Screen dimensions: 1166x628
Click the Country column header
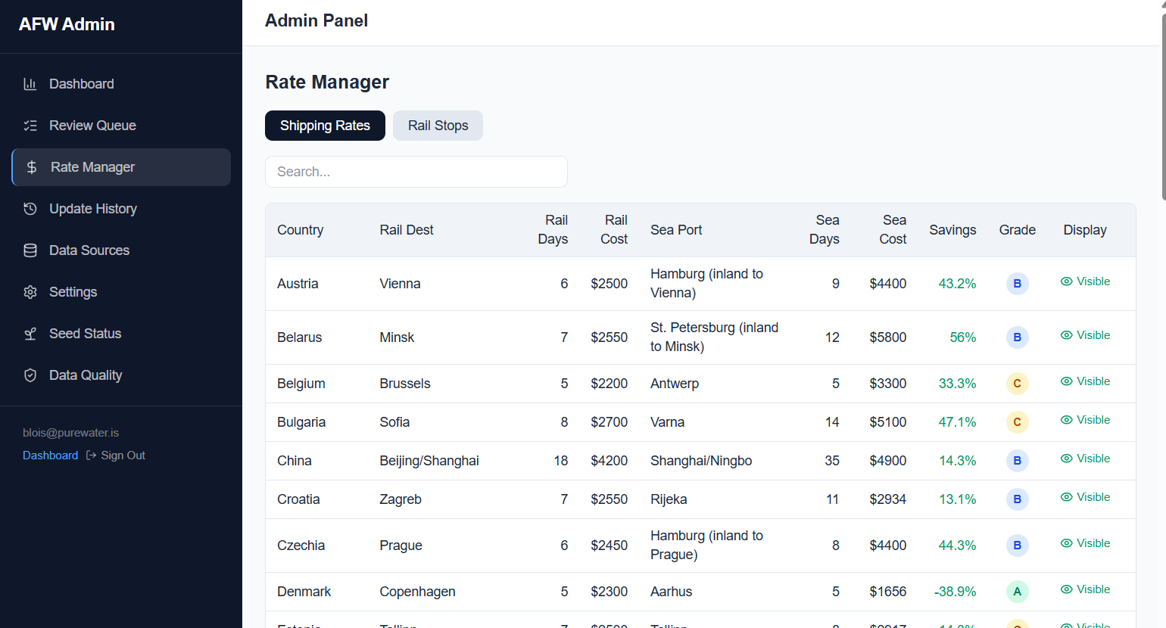pyautogui.click(x=300, y=229)
